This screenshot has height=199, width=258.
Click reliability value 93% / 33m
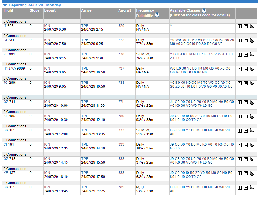click(144, 120)
